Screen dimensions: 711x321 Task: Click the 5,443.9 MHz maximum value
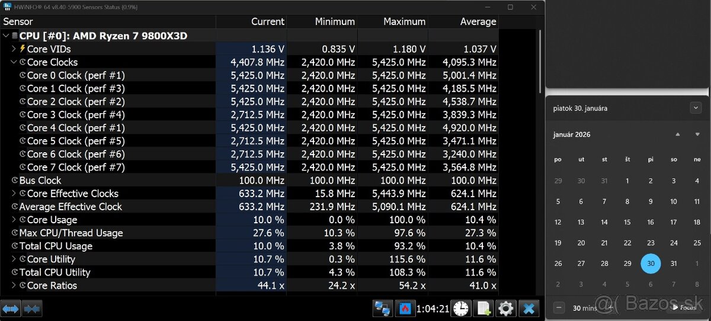398,194
